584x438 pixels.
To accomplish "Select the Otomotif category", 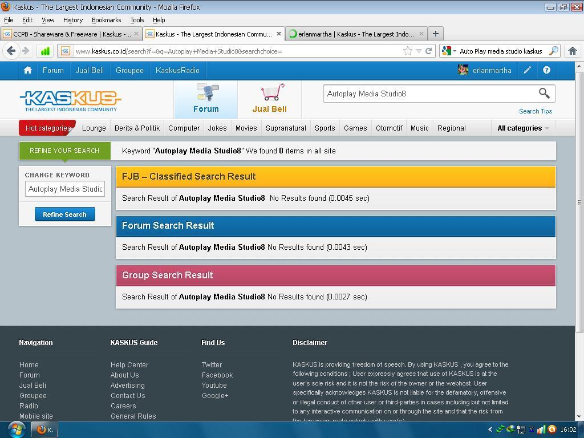I will tap(389, 128).
